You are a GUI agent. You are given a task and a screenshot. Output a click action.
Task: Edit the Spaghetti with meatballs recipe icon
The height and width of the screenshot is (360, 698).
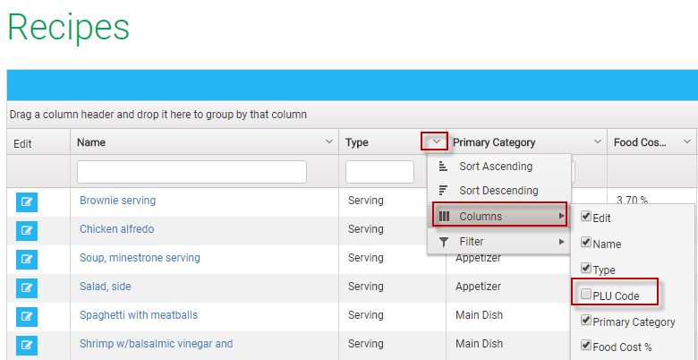tap(27, 316)
